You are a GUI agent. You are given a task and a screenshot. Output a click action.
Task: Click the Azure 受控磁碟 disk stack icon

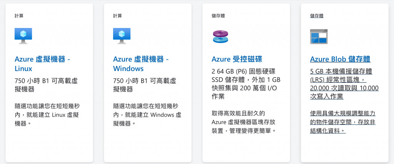tap(220, 36)
